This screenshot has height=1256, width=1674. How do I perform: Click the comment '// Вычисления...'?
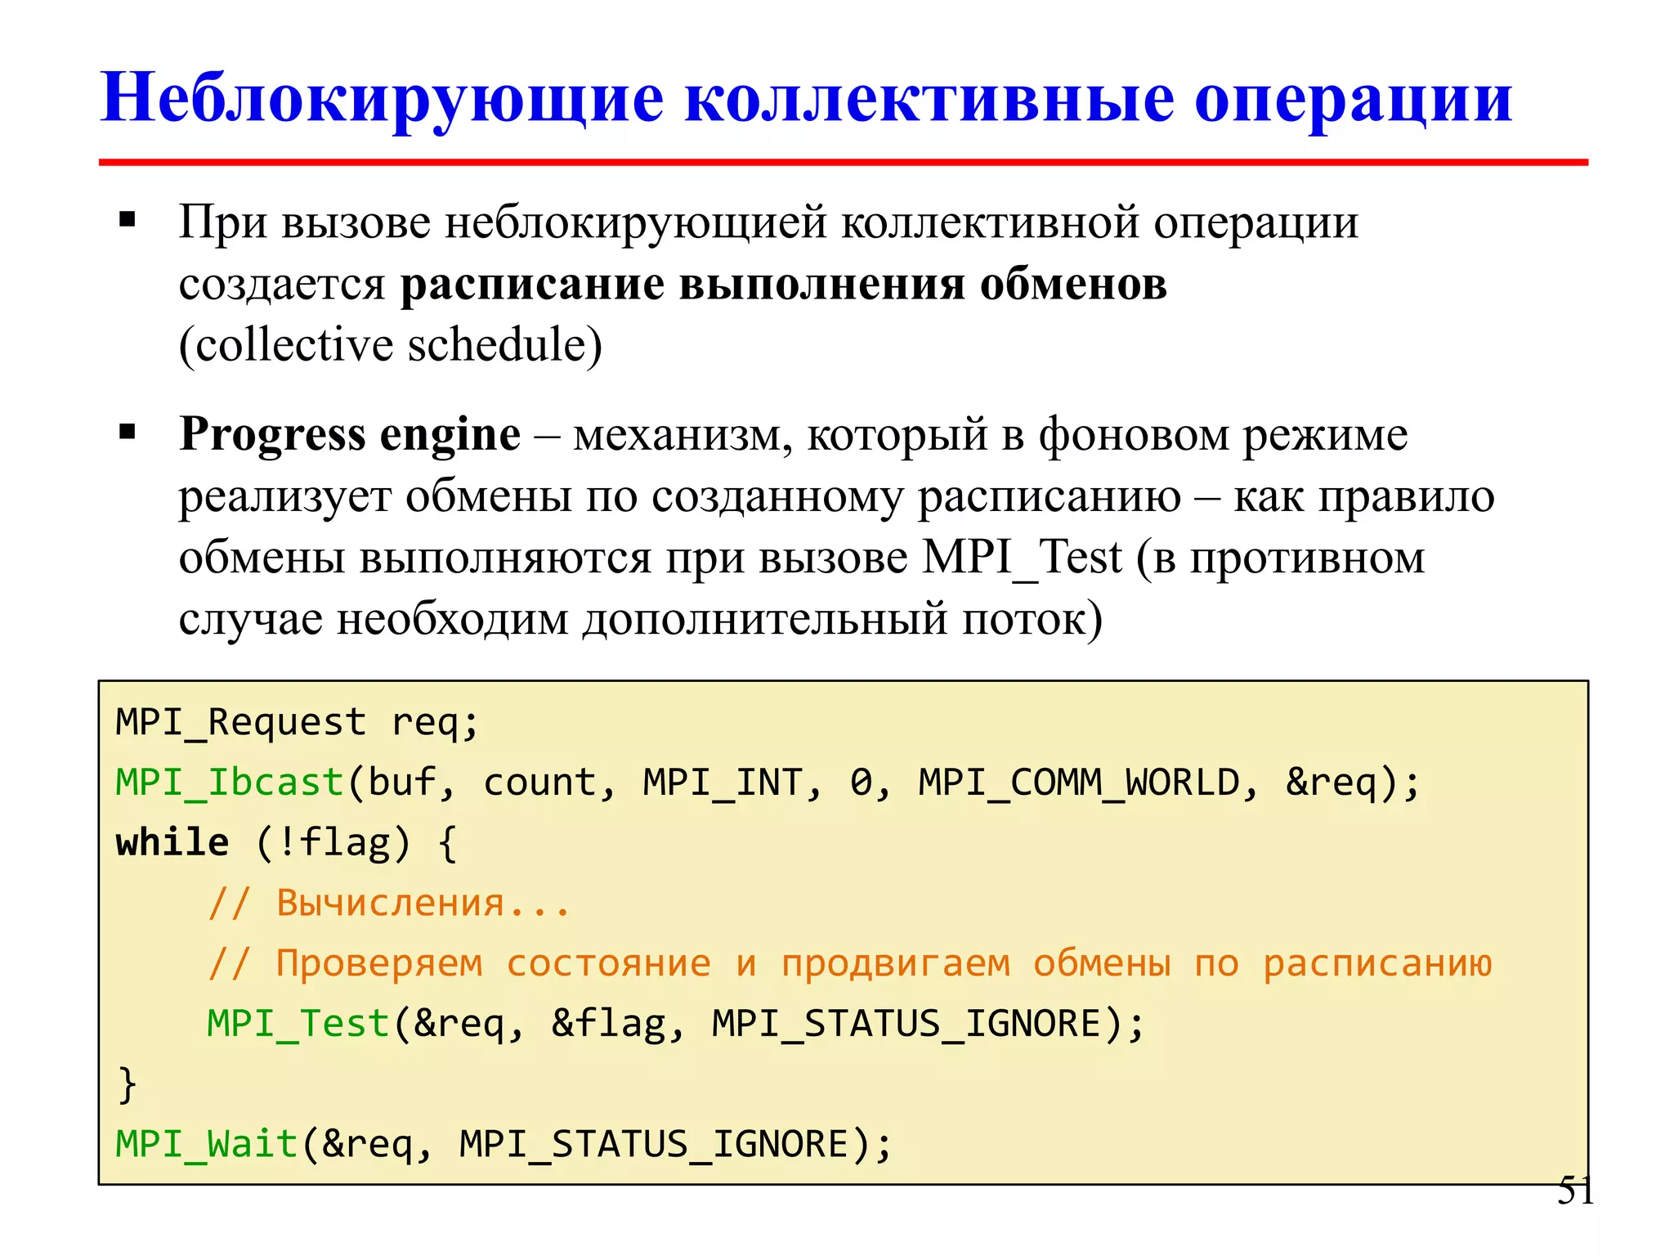point(389,903)
